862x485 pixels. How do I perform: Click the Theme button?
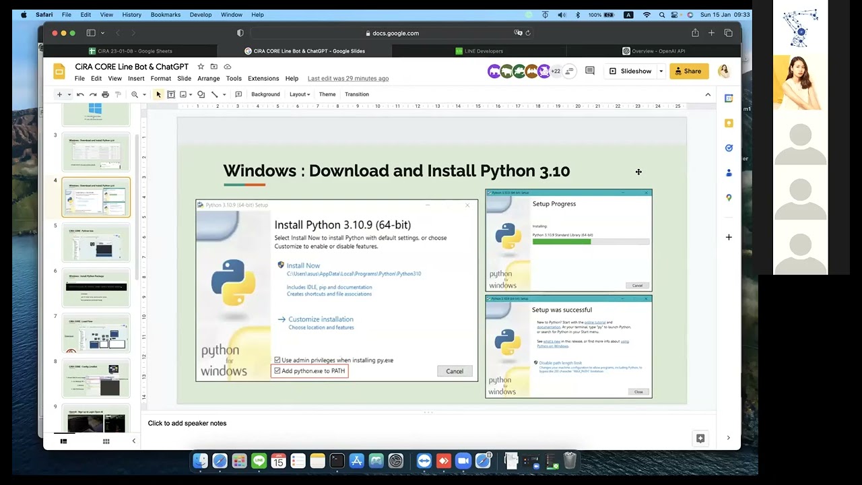pos(327,94)
